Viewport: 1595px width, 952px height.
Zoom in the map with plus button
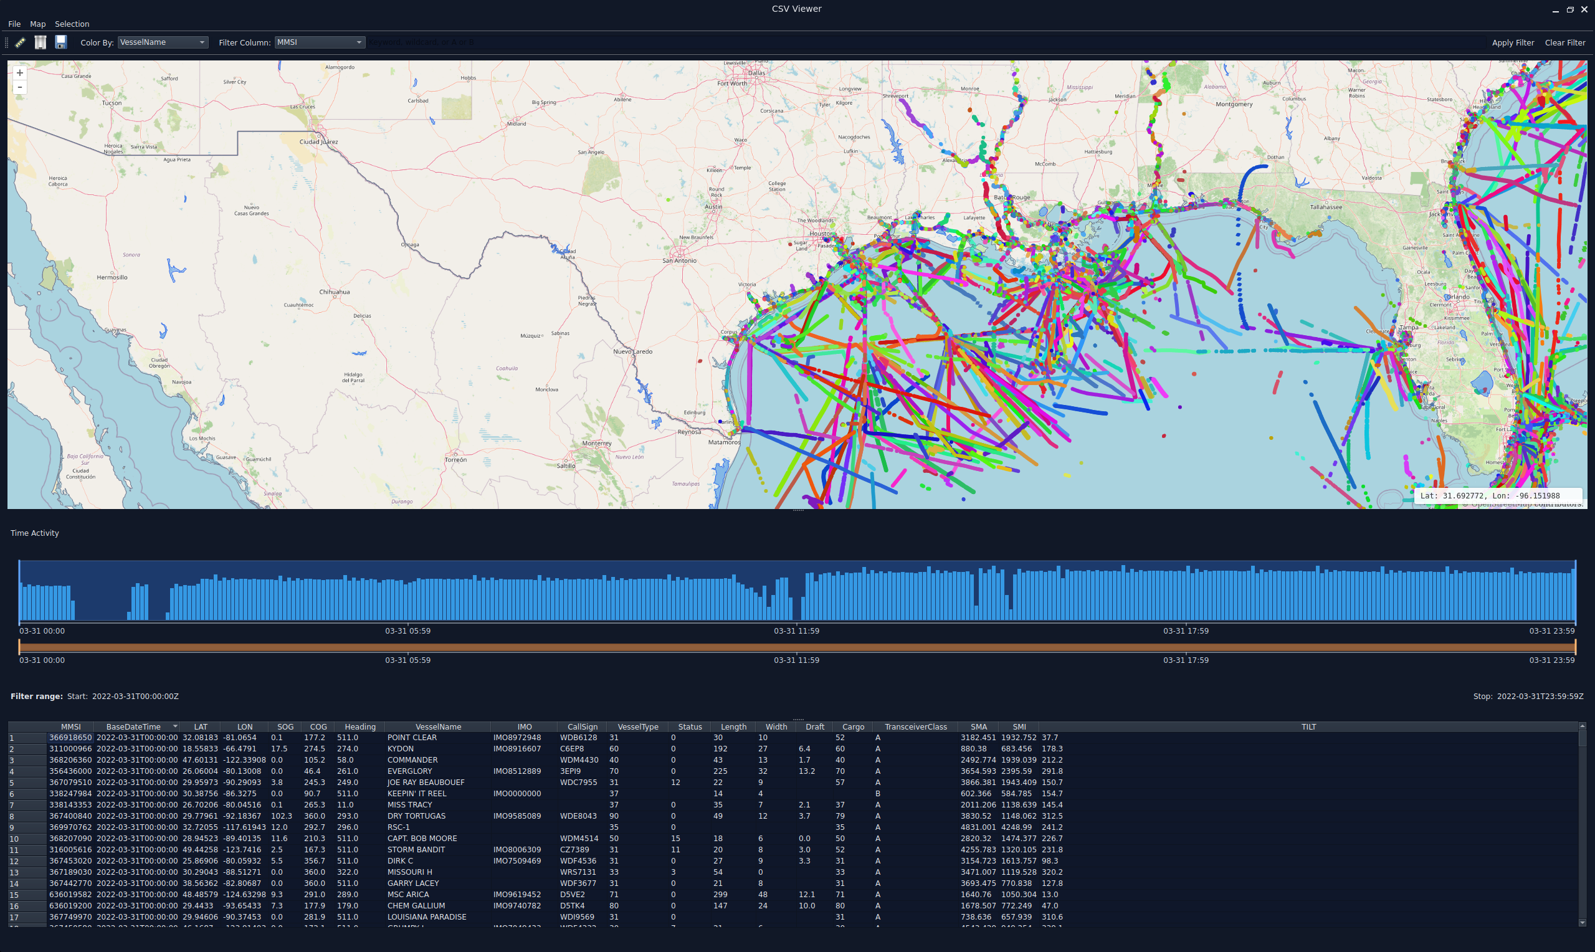[20, 73]
